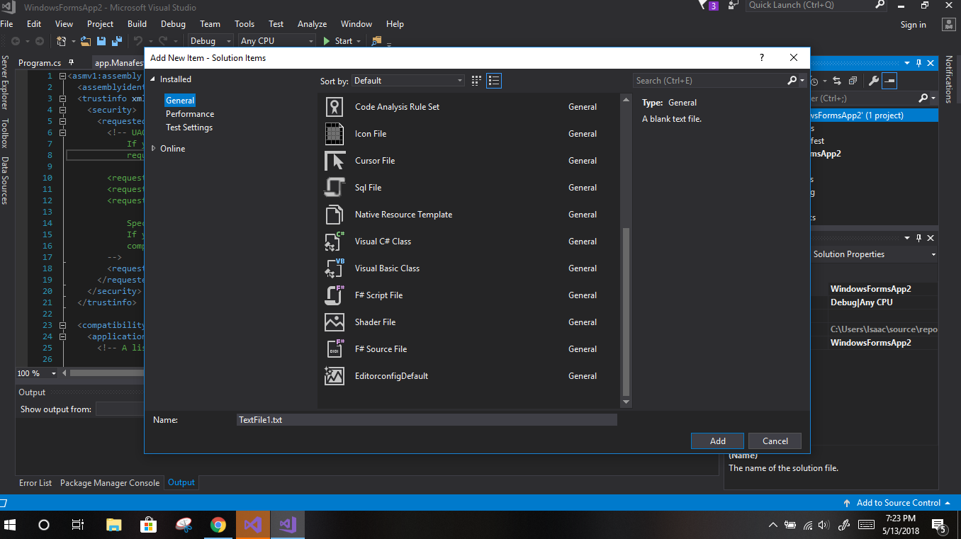Select the General category
Screen dimensions: 961x539
point(180,101)
